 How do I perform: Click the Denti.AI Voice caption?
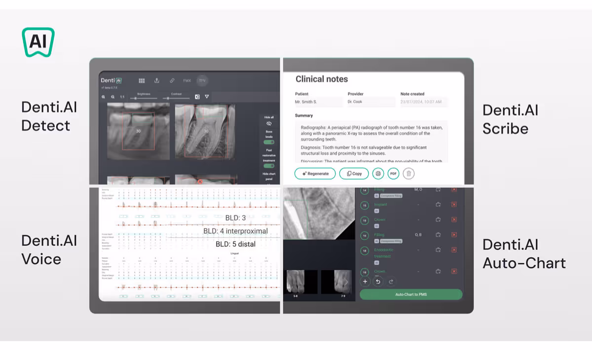pos(49,249)
